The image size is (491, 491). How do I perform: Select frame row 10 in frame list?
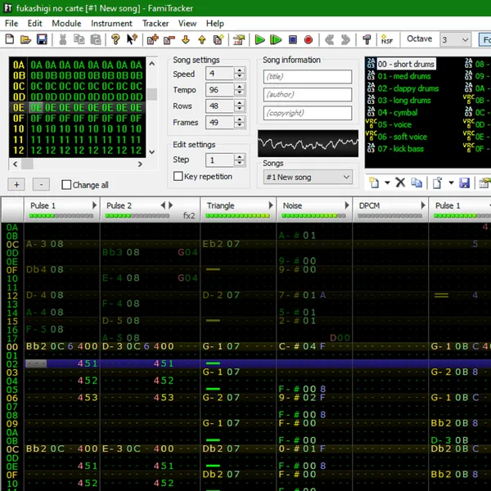click(x=77, y=128)
